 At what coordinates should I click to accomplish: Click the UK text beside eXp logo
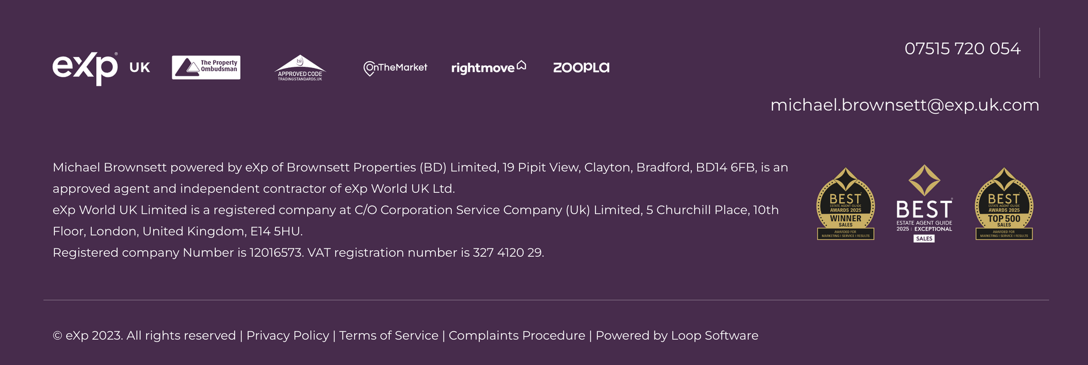[x=139, y=68]
